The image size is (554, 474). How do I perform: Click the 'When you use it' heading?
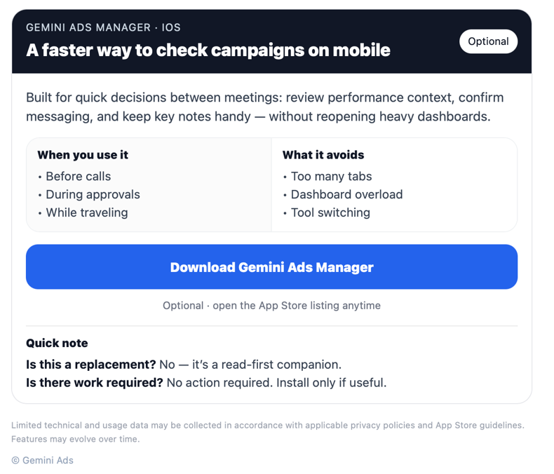click(x=83, y=155)
